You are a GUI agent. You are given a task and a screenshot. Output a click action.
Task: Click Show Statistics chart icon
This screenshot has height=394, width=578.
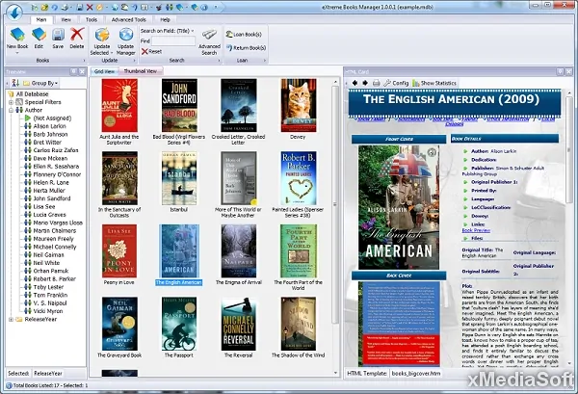(416, 83)
